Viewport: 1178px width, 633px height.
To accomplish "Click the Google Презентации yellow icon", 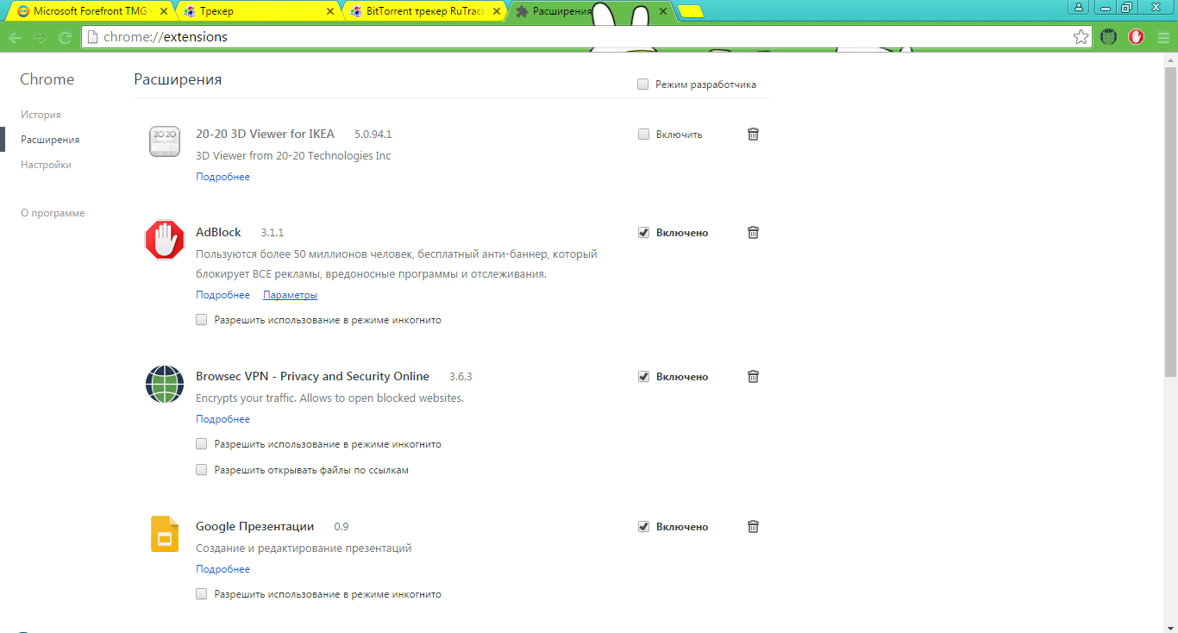I will 165,534.
